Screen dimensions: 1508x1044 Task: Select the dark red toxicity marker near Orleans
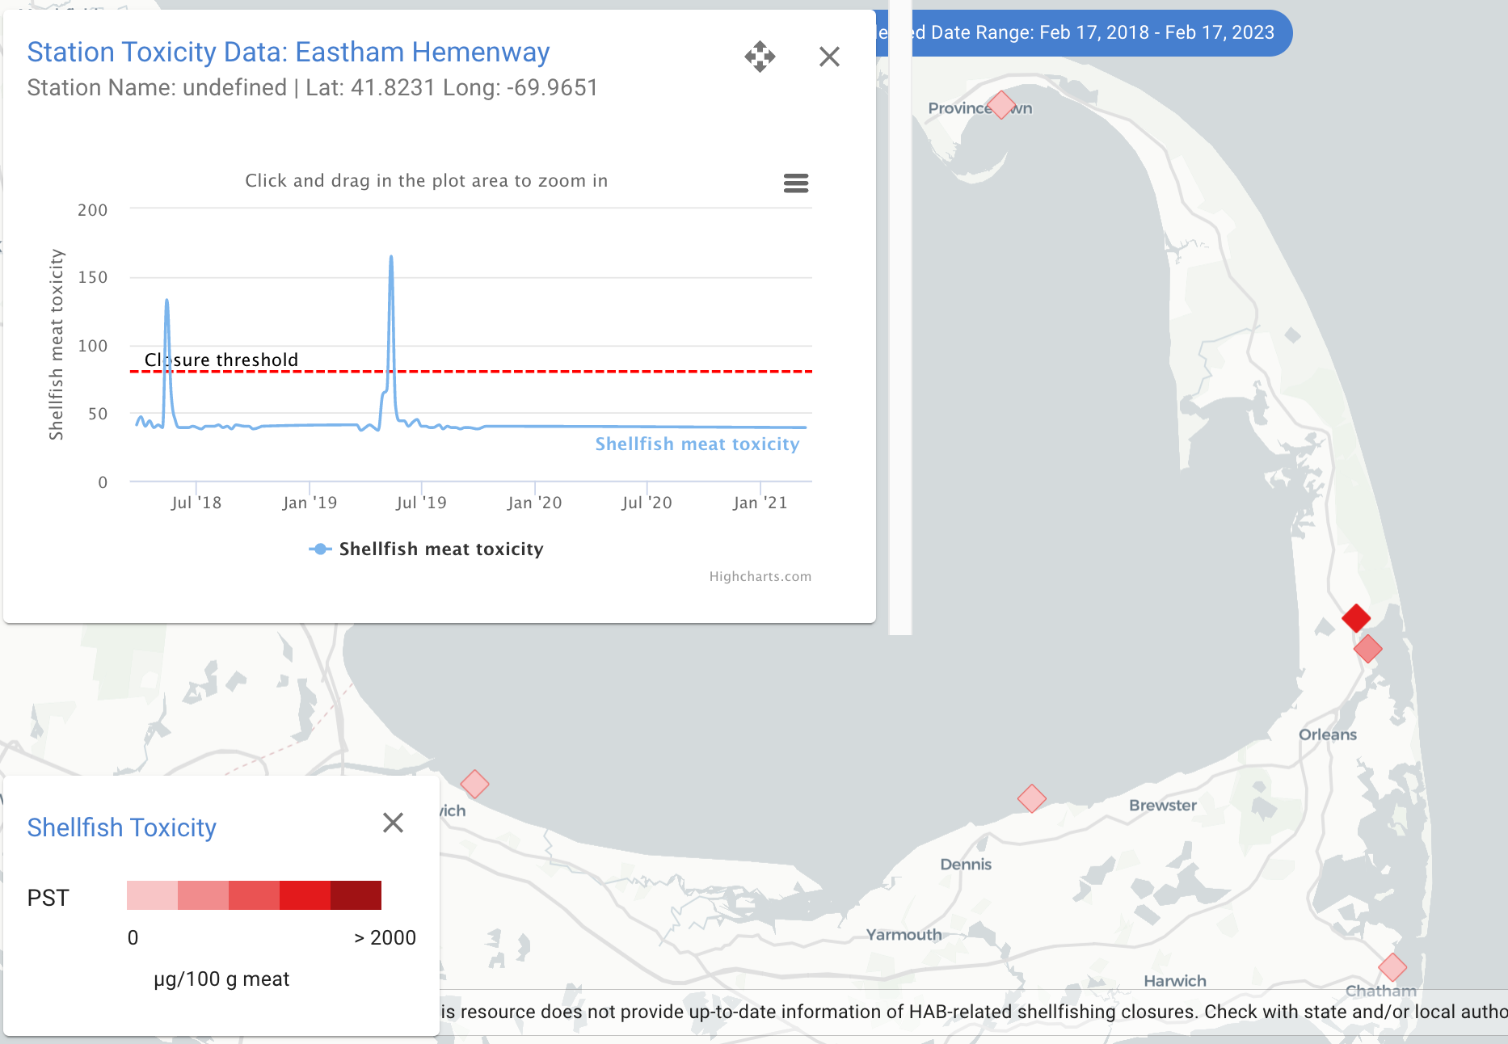click(1354, 618)
